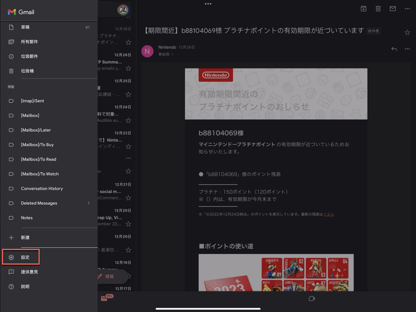Create a new label with 新建
416x312 pixels.
49,237
